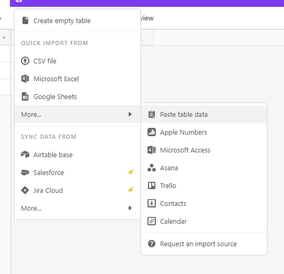This screenshot has height=274, width=284.
Task: Open More under Sync Data From
Action: point(77,208)
